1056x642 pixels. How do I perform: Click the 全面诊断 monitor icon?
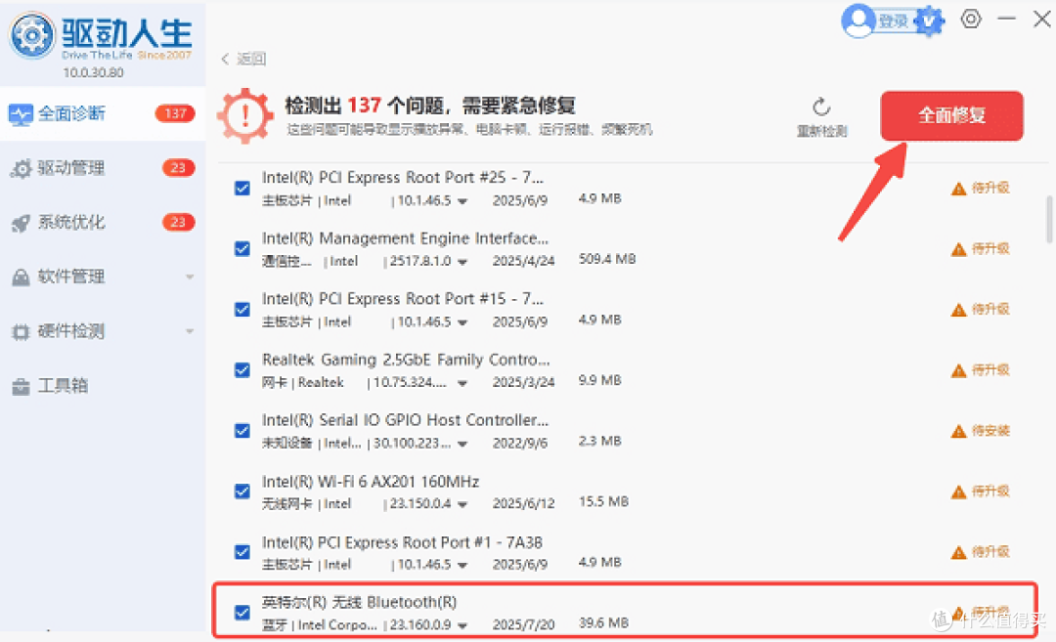coord(21,113)
